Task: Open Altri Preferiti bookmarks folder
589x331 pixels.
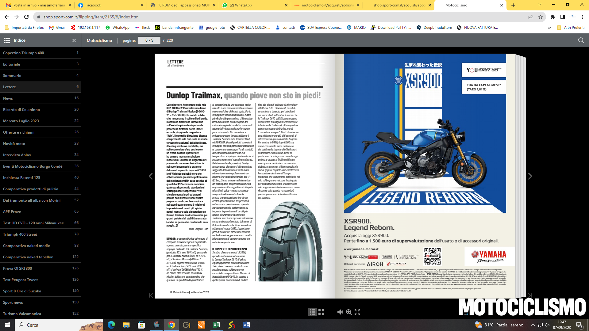Action: click(571, 28)
